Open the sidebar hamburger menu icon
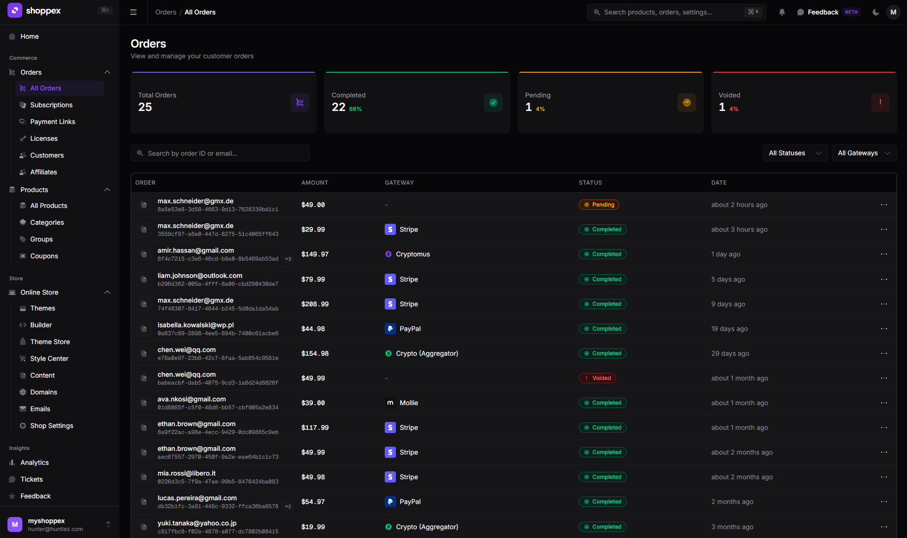 [133, 12]
